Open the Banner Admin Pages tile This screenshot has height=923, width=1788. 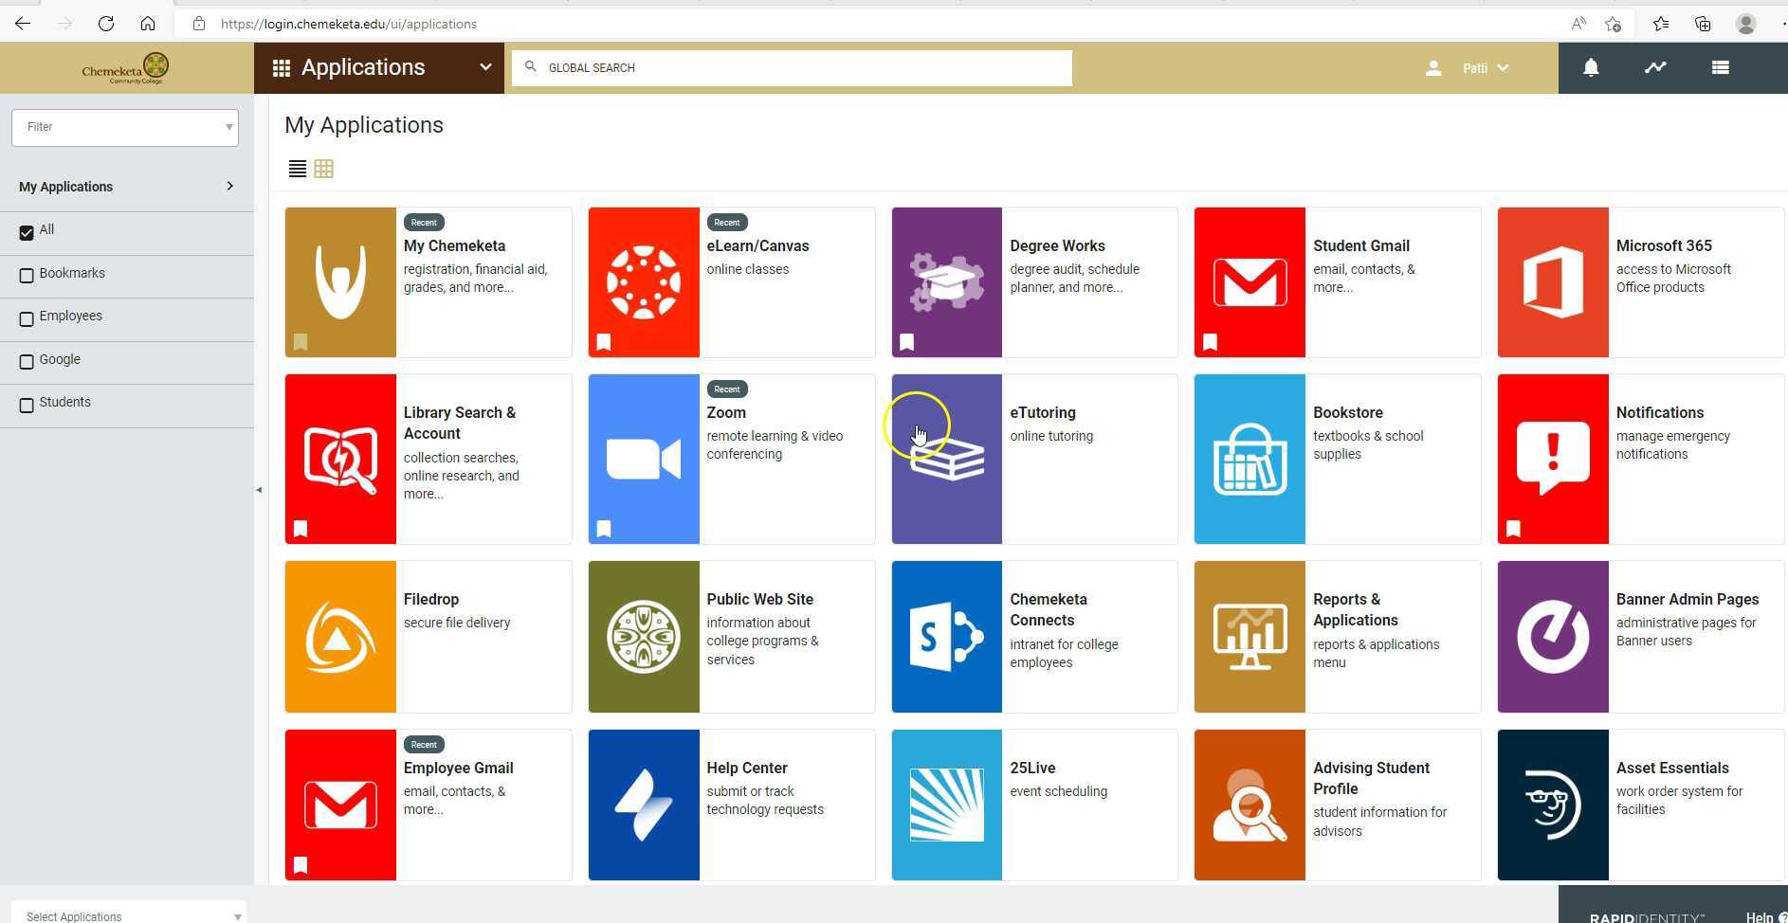[x=1638, y=636]
